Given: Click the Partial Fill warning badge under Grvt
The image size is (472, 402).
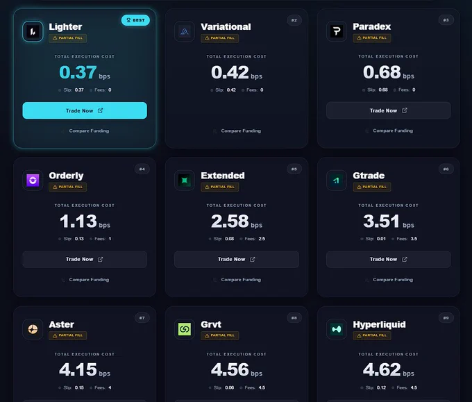Looking at the screenshot, I should pyautogui.click(x=220, y=335).
